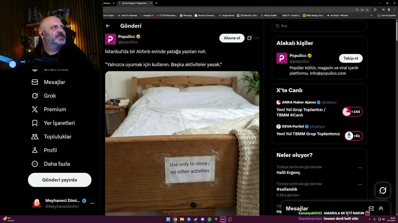The height and width of the screenshot is (223, 398).
Task: Open Spotify from the taskbar
Action: (209, 219)
